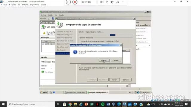
Task: Click the wizard's bottom Cancelar button
Action: [126, 80]
